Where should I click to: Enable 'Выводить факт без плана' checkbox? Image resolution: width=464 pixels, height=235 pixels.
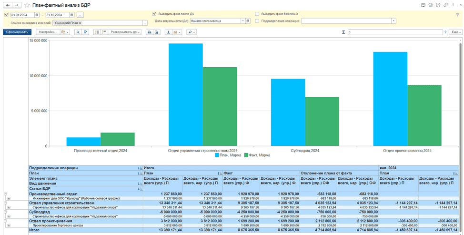tap(257, 14)
